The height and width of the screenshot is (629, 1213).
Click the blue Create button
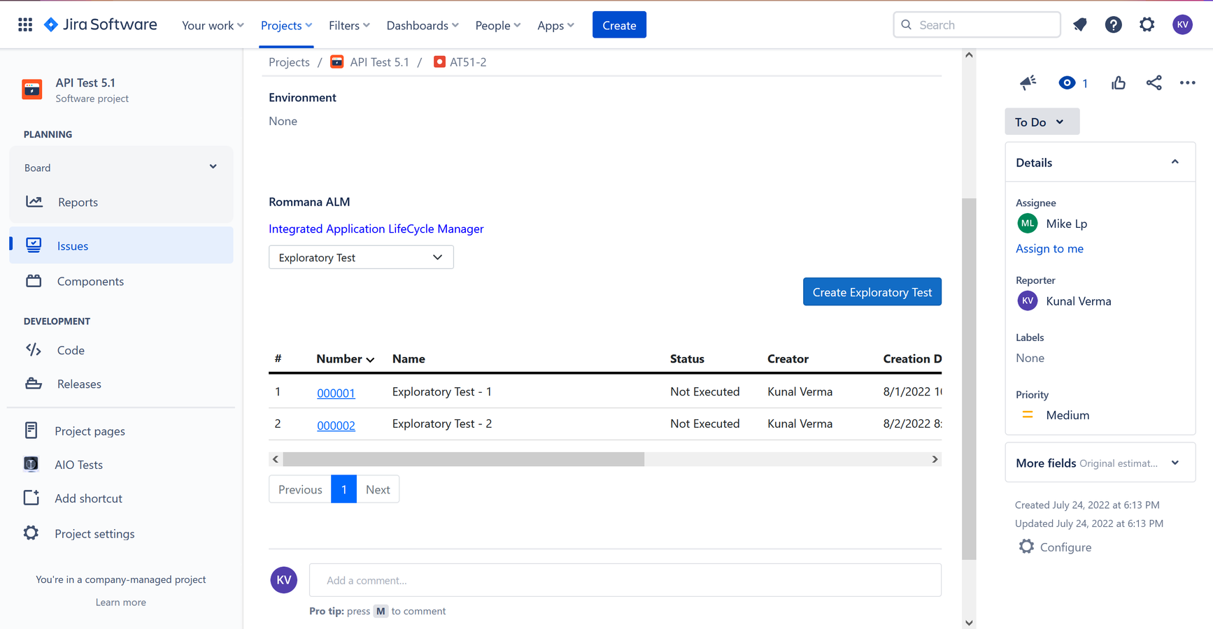(619, 25)
